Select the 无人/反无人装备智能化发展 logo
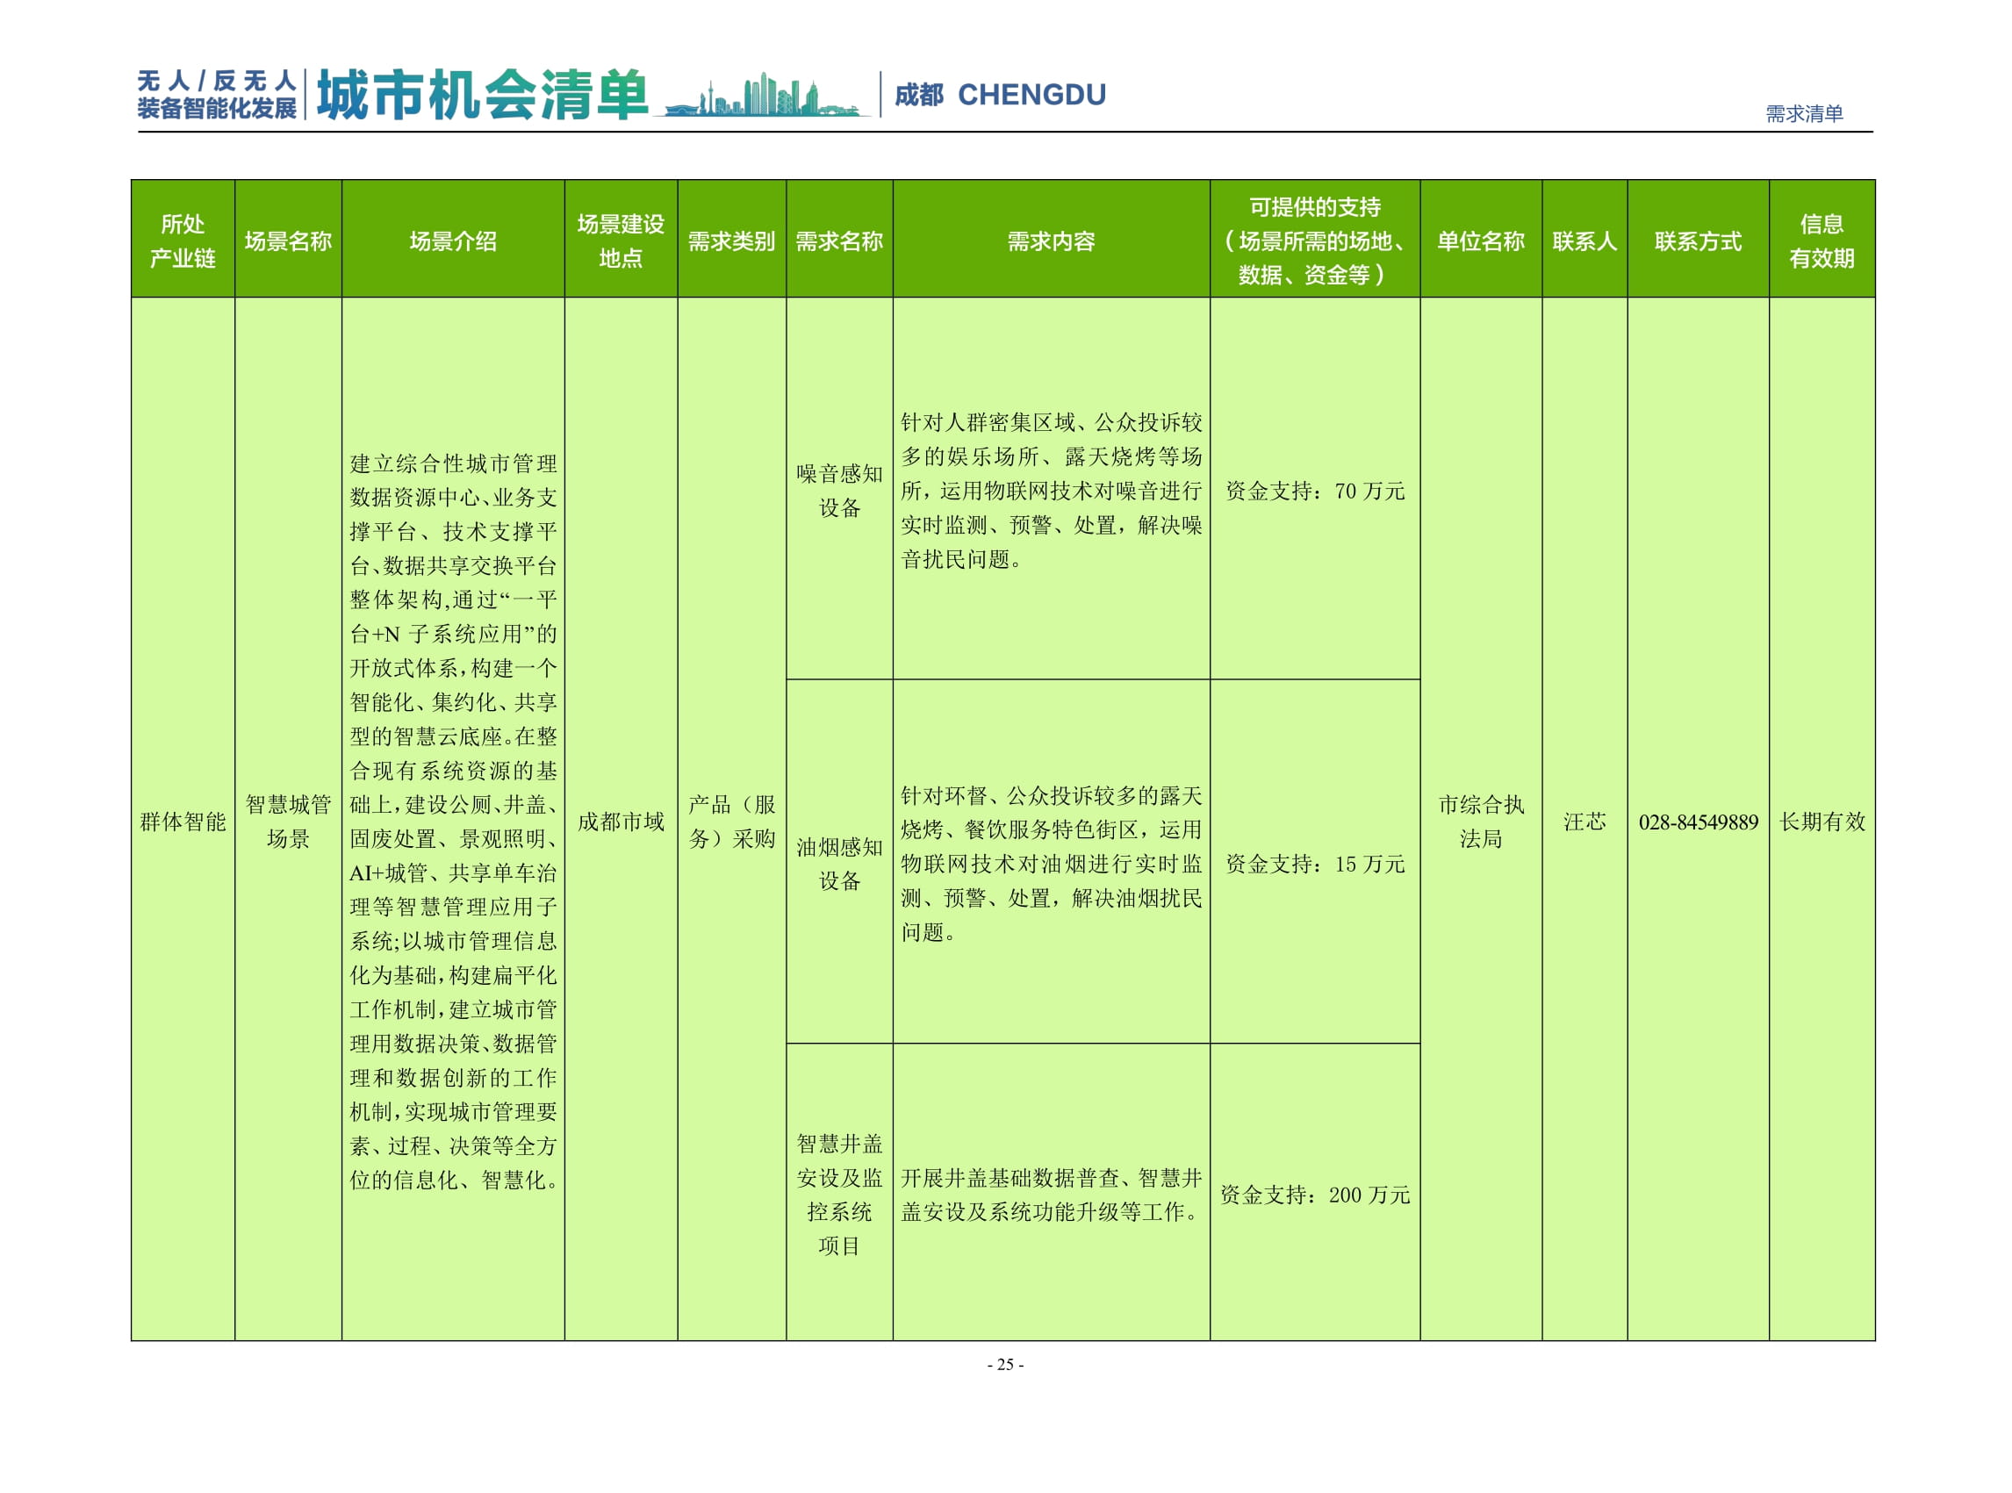The width and height of the screenshot is (2012, 1493). (217, 90)
